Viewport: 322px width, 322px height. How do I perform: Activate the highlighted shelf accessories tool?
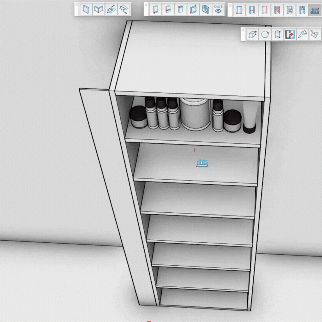(315, 10)
